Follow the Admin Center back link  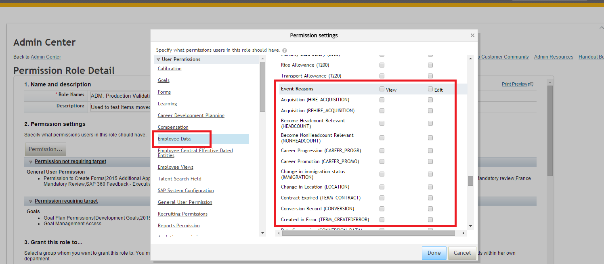coord(46,57)
